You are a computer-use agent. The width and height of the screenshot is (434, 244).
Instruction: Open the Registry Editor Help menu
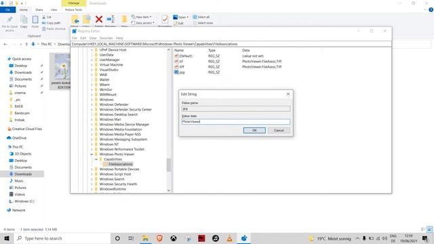(119, 38)
